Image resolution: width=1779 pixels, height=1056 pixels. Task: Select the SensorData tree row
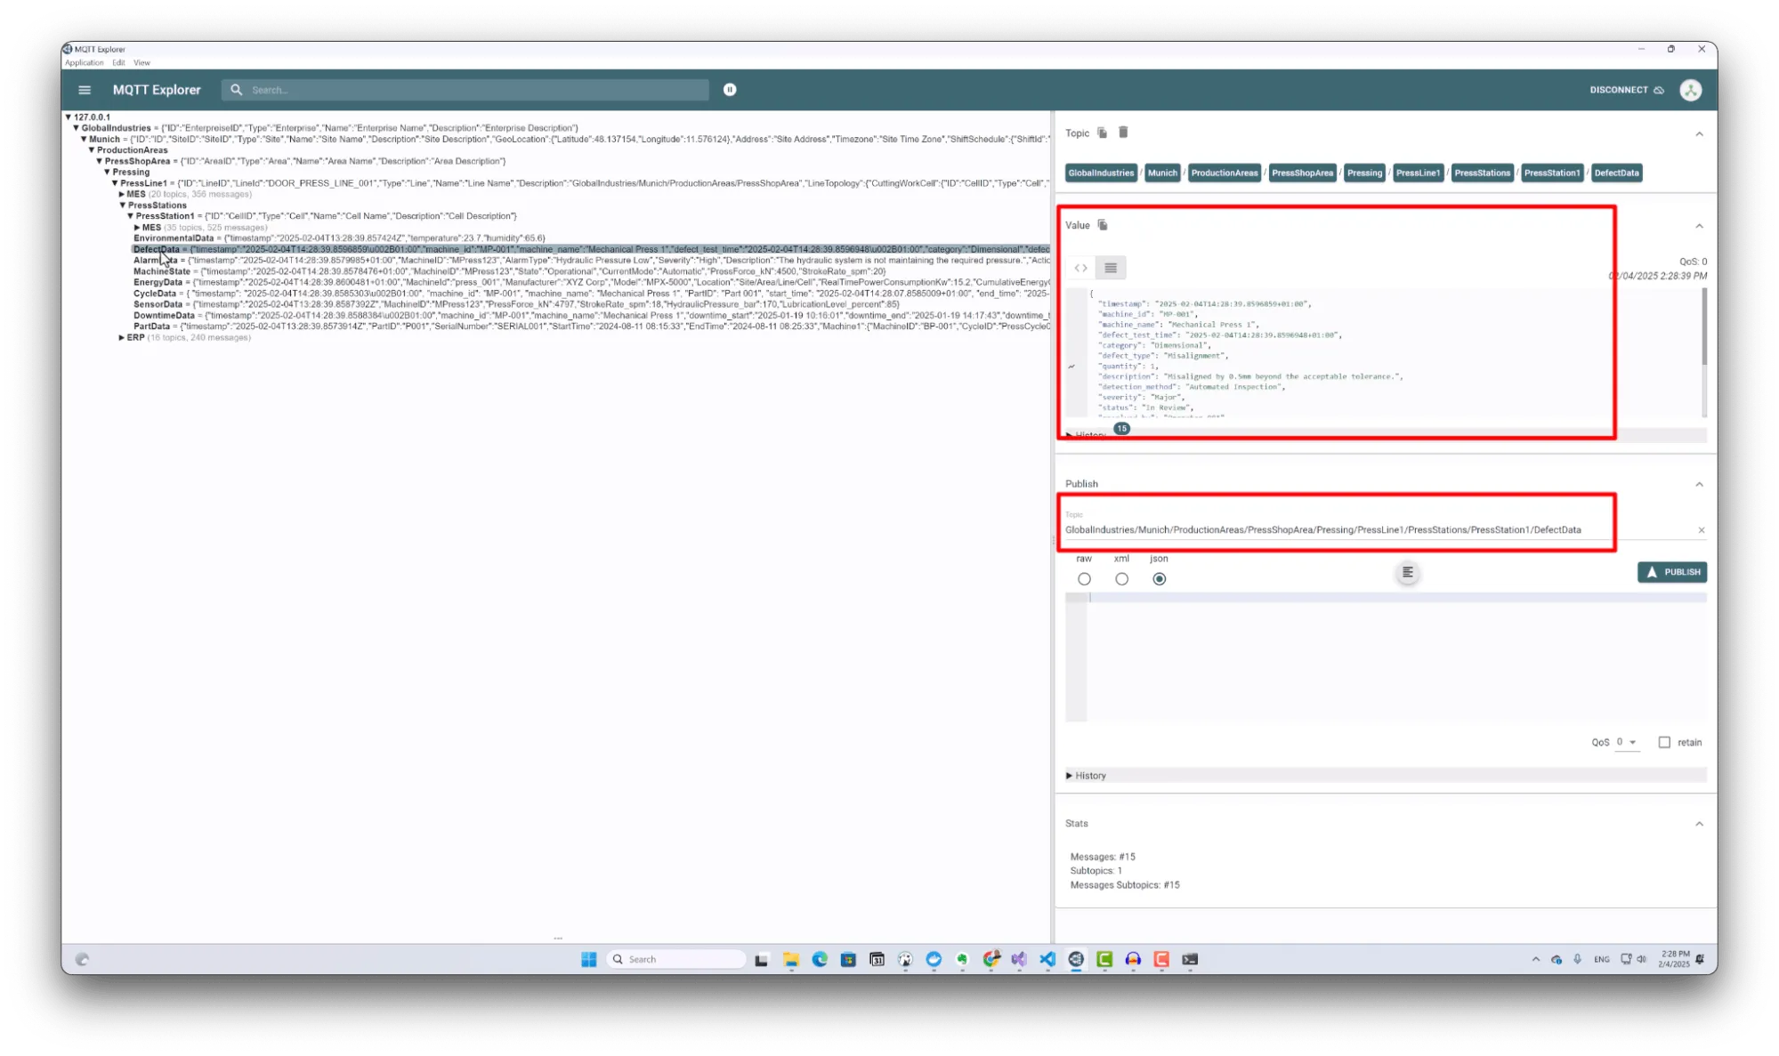tap(516, 304)
